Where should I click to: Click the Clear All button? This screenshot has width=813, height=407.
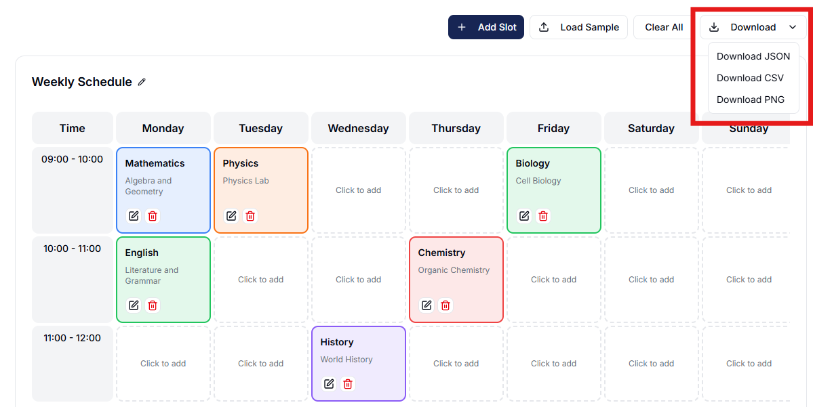pyautogui.click(x=664, y=27)
